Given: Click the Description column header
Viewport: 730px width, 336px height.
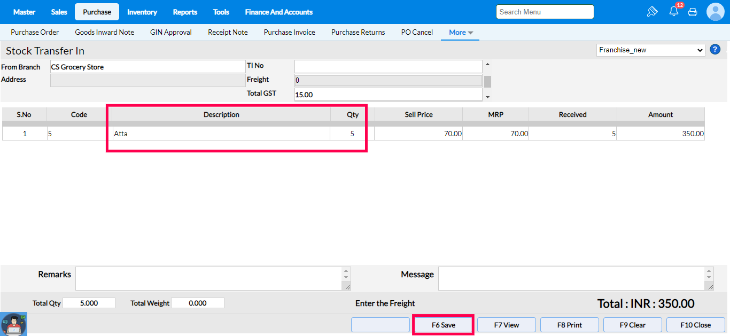Looking at the screenshot, I should click(x=221, y=114).
